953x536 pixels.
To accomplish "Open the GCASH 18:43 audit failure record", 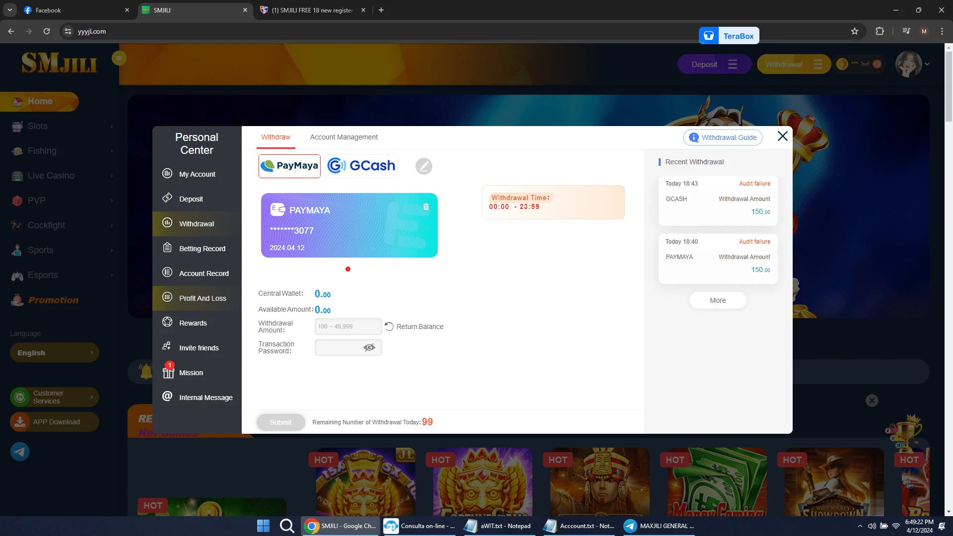I will [718, 201].
